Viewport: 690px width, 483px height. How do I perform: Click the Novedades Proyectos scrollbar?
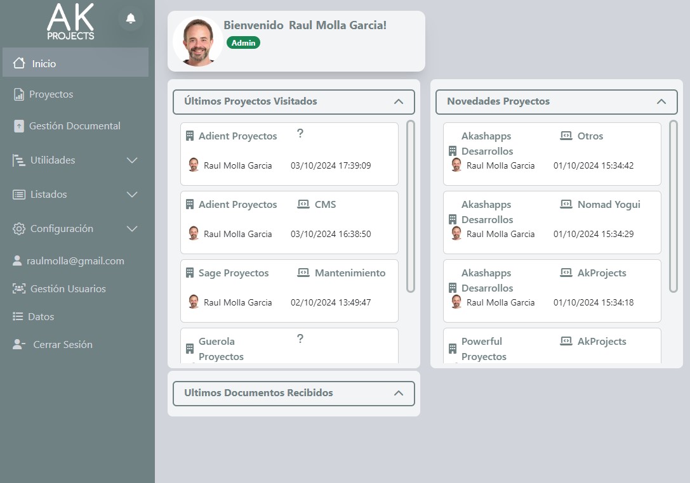[x=673, y=206]
